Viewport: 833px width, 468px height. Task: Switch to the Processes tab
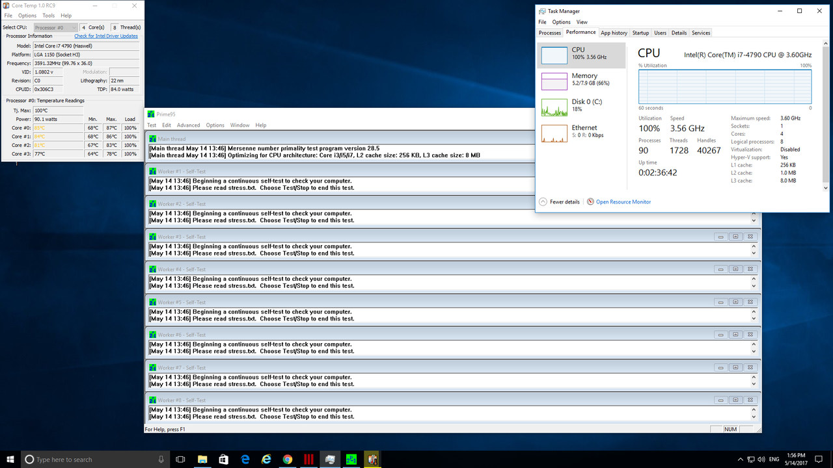[550, 33]
